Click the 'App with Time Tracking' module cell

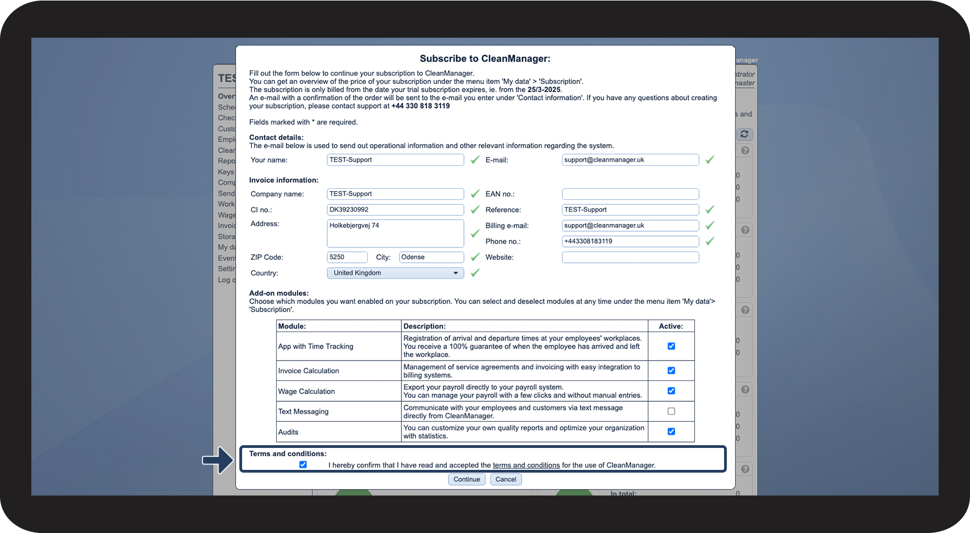[339, 346]
